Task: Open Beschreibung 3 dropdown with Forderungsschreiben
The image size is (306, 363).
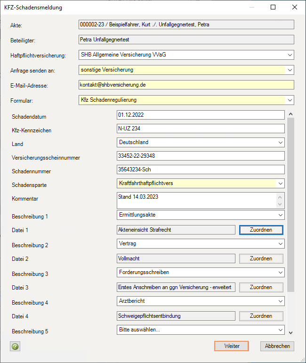Action: point(280,272)
